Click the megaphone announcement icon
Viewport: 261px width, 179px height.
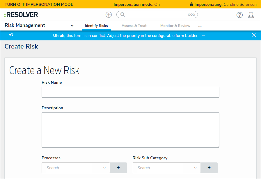[x=11, y=35]
